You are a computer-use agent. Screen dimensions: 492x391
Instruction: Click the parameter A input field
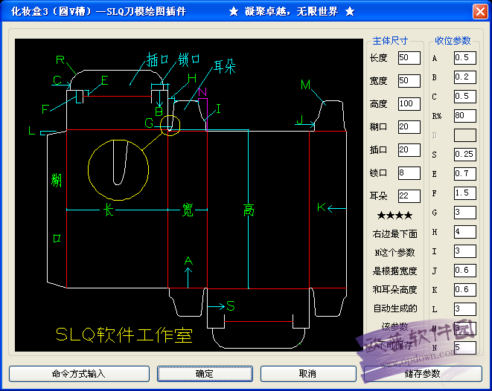pyautogui.click(x=465, y=58)
